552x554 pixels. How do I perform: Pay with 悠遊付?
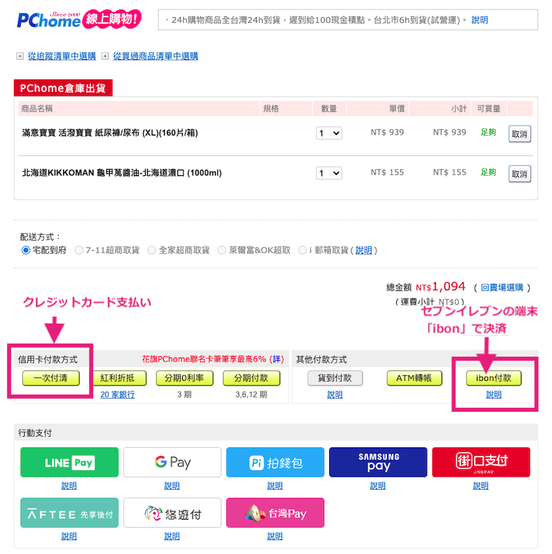tap(172, 513)
